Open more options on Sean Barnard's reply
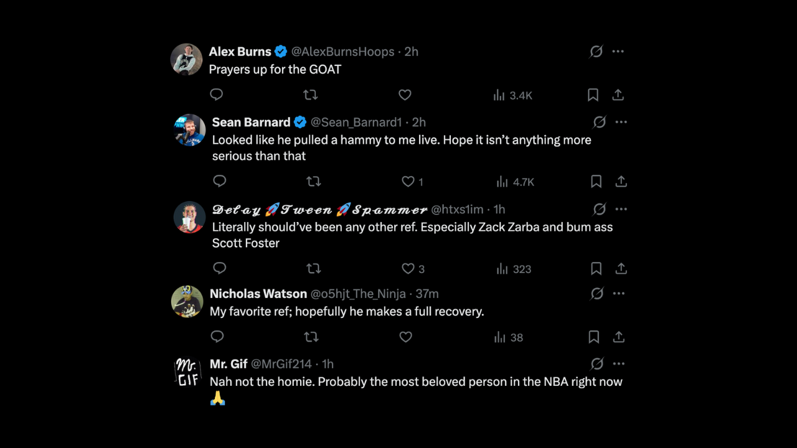The image size is (797, 448). [621, 122]
